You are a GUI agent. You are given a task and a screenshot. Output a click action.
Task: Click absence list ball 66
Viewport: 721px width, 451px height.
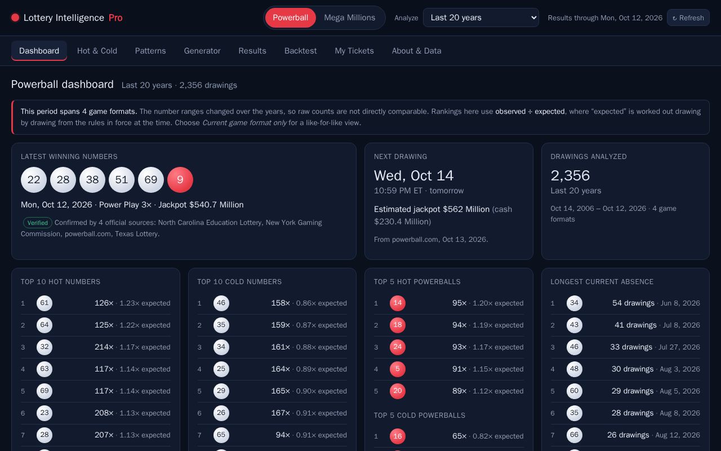click(575, 435)
